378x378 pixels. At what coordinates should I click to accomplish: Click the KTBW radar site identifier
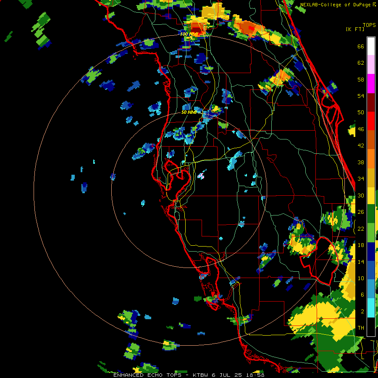[201, 375]
